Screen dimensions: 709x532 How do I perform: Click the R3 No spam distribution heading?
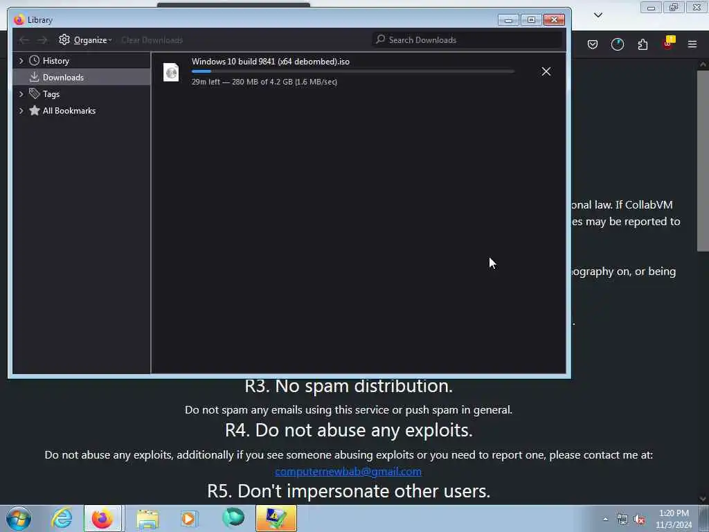(349, 386)
